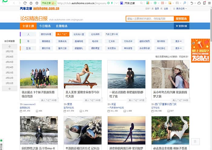Open post titled 一起走过的路 你把最好的都给了我
The image size is (212, 150).
tap(126, 94)
